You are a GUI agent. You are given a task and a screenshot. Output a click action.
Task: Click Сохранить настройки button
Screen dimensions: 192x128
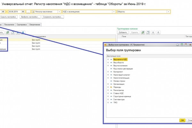coord(53,17)
